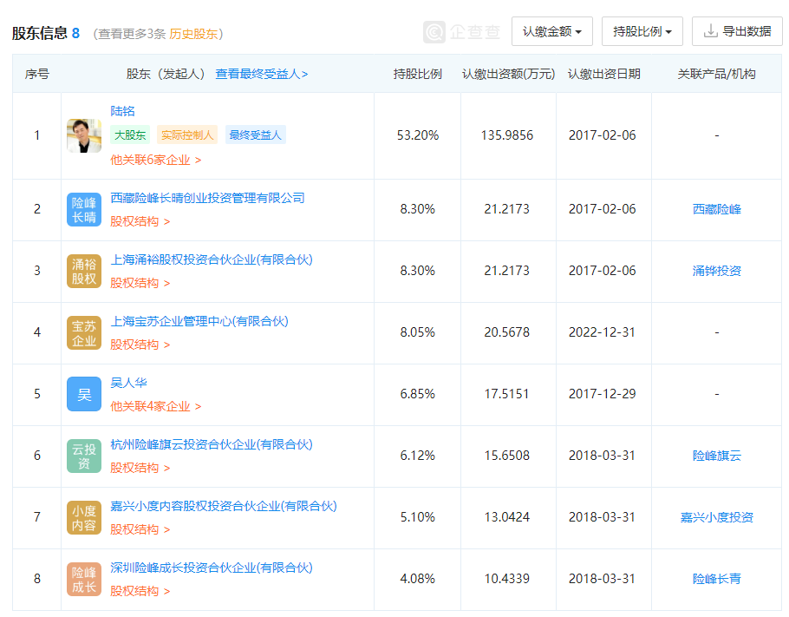The image size is (789, 617).
Task: Click the blue 吴 avatar icon
Action: (x=84, y=394)
